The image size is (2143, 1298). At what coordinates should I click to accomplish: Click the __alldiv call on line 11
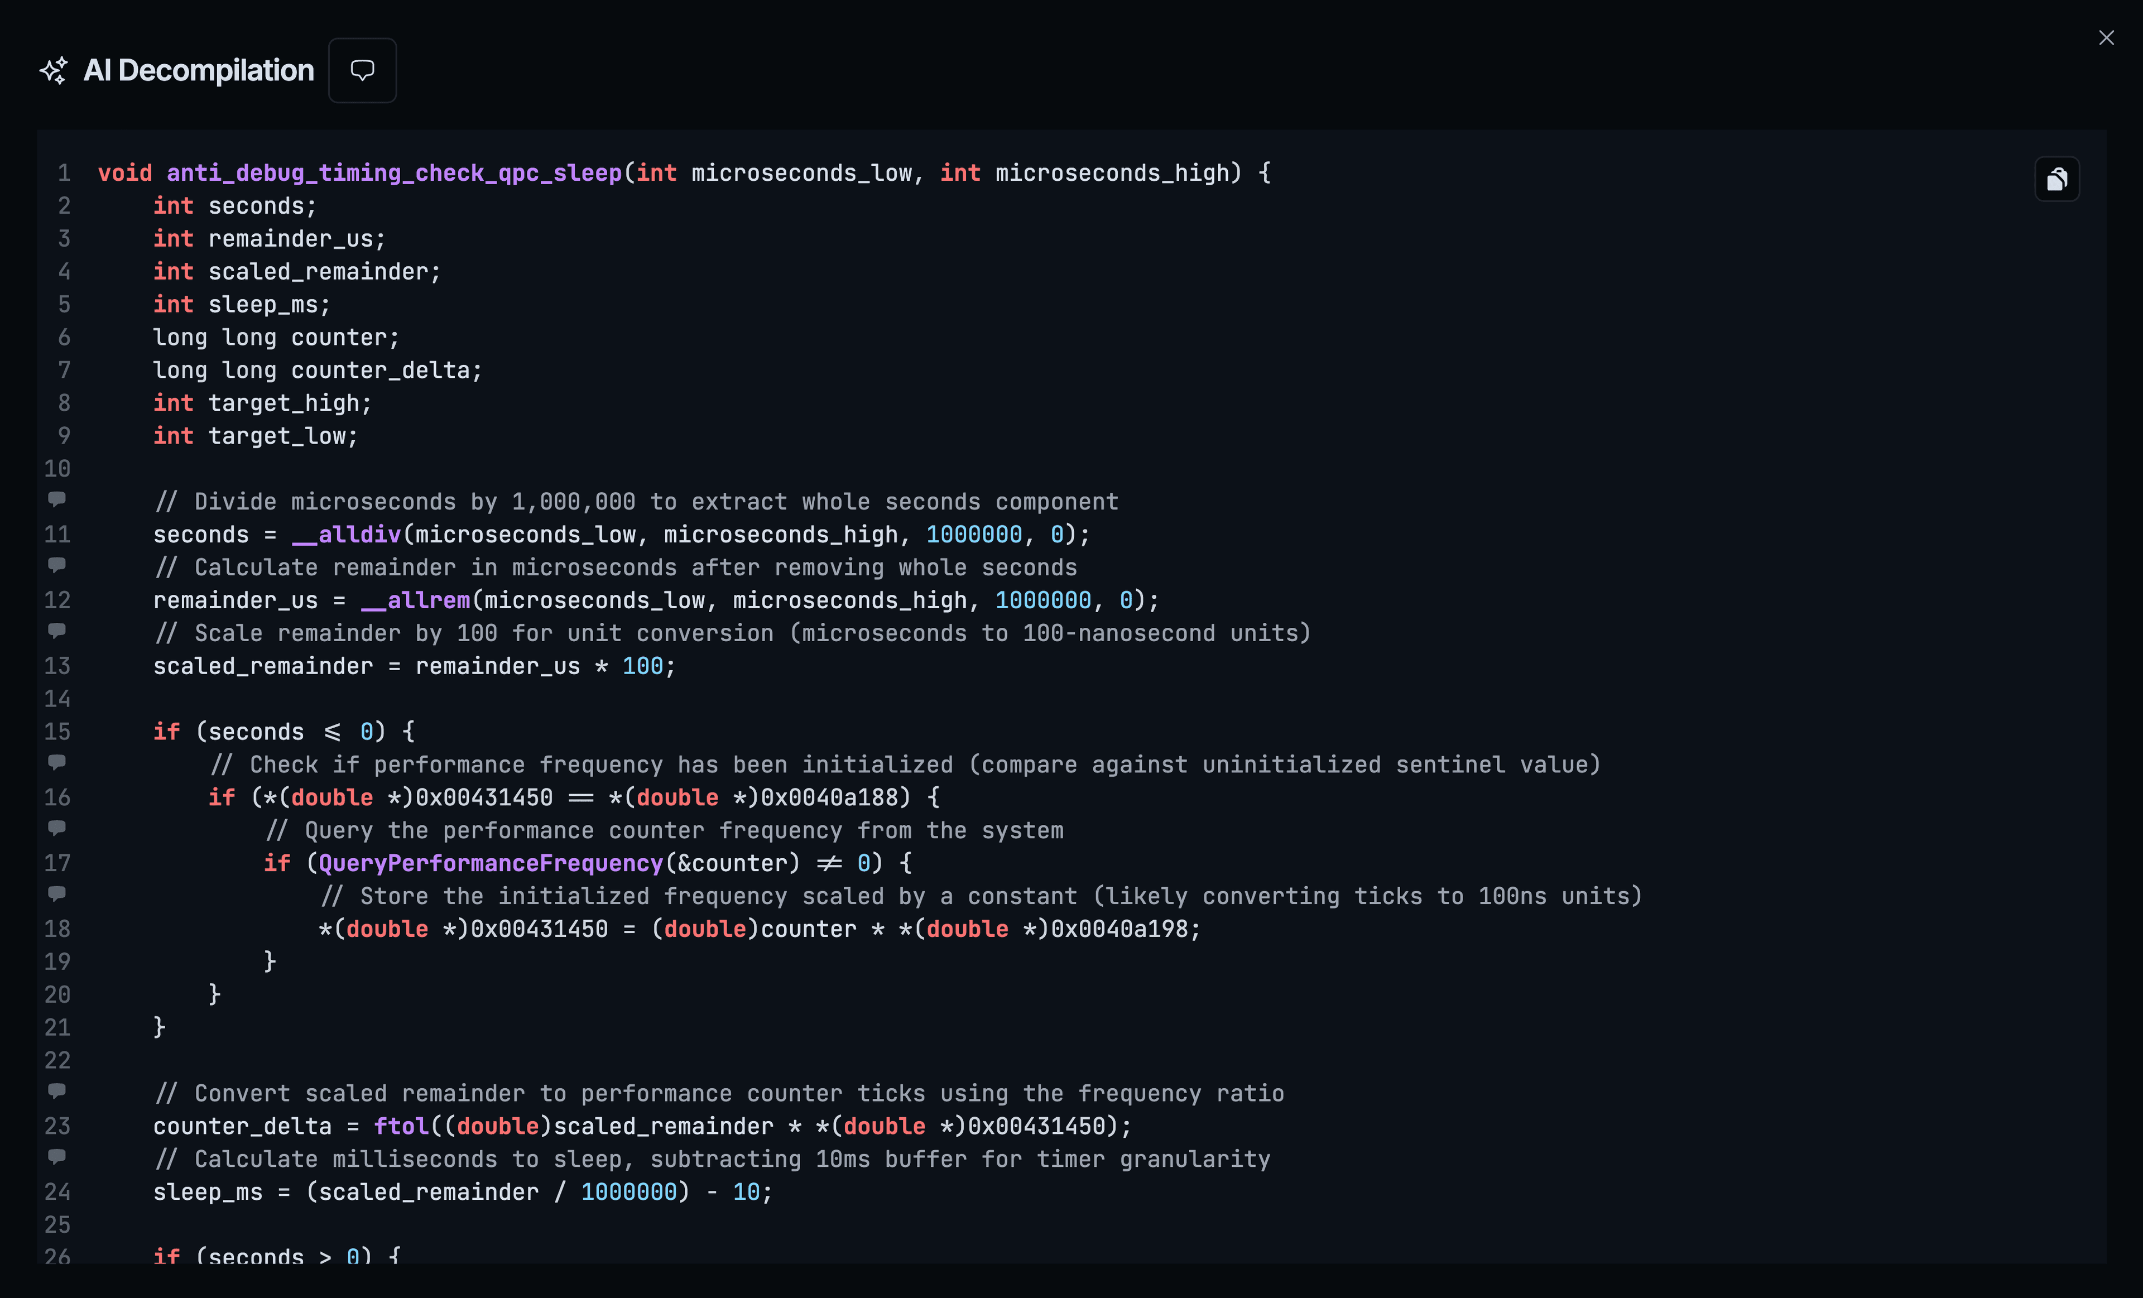pyautogui.click(x=346, y=535)
